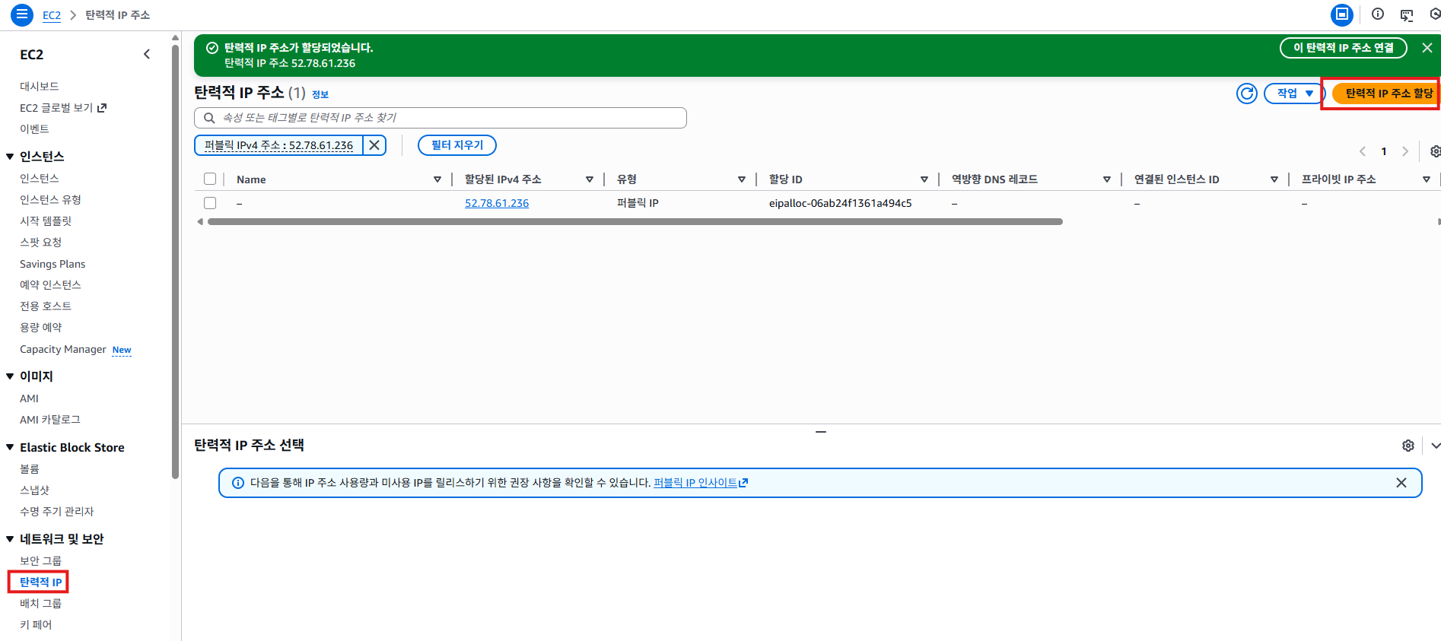Open the hamburger navigation menu icon
This screenshot has height=641, width=1441.
point(22,14)
